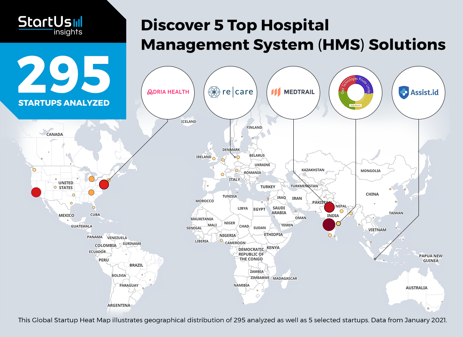Select the Assist.id logo circle

click(419, 93)
